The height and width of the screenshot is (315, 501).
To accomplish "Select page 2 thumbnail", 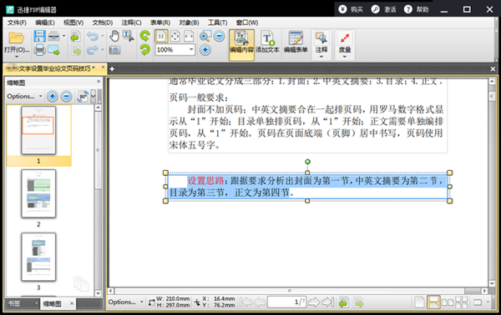I will 38,193.
